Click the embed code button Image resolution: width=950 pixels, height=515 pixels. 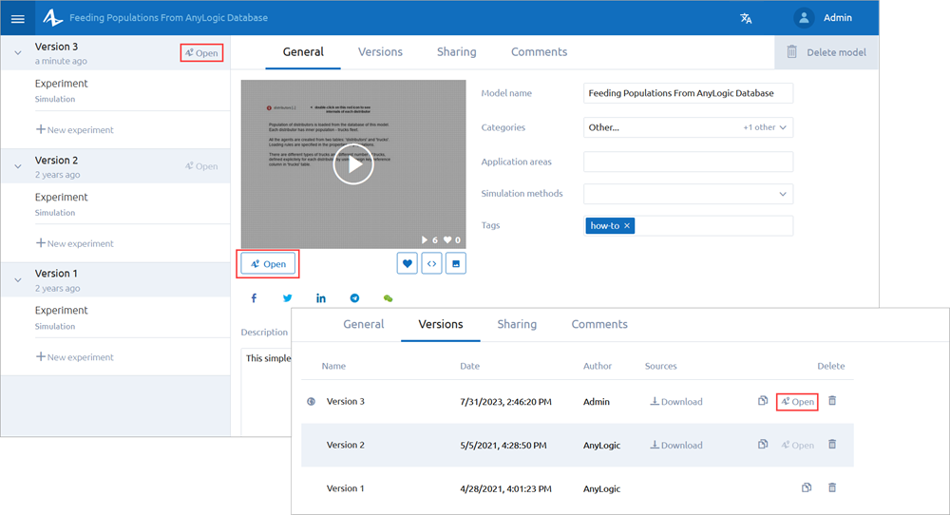tap(431, 263)
